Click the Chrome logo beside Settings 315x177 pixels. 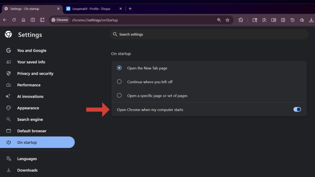coord(8,34)
